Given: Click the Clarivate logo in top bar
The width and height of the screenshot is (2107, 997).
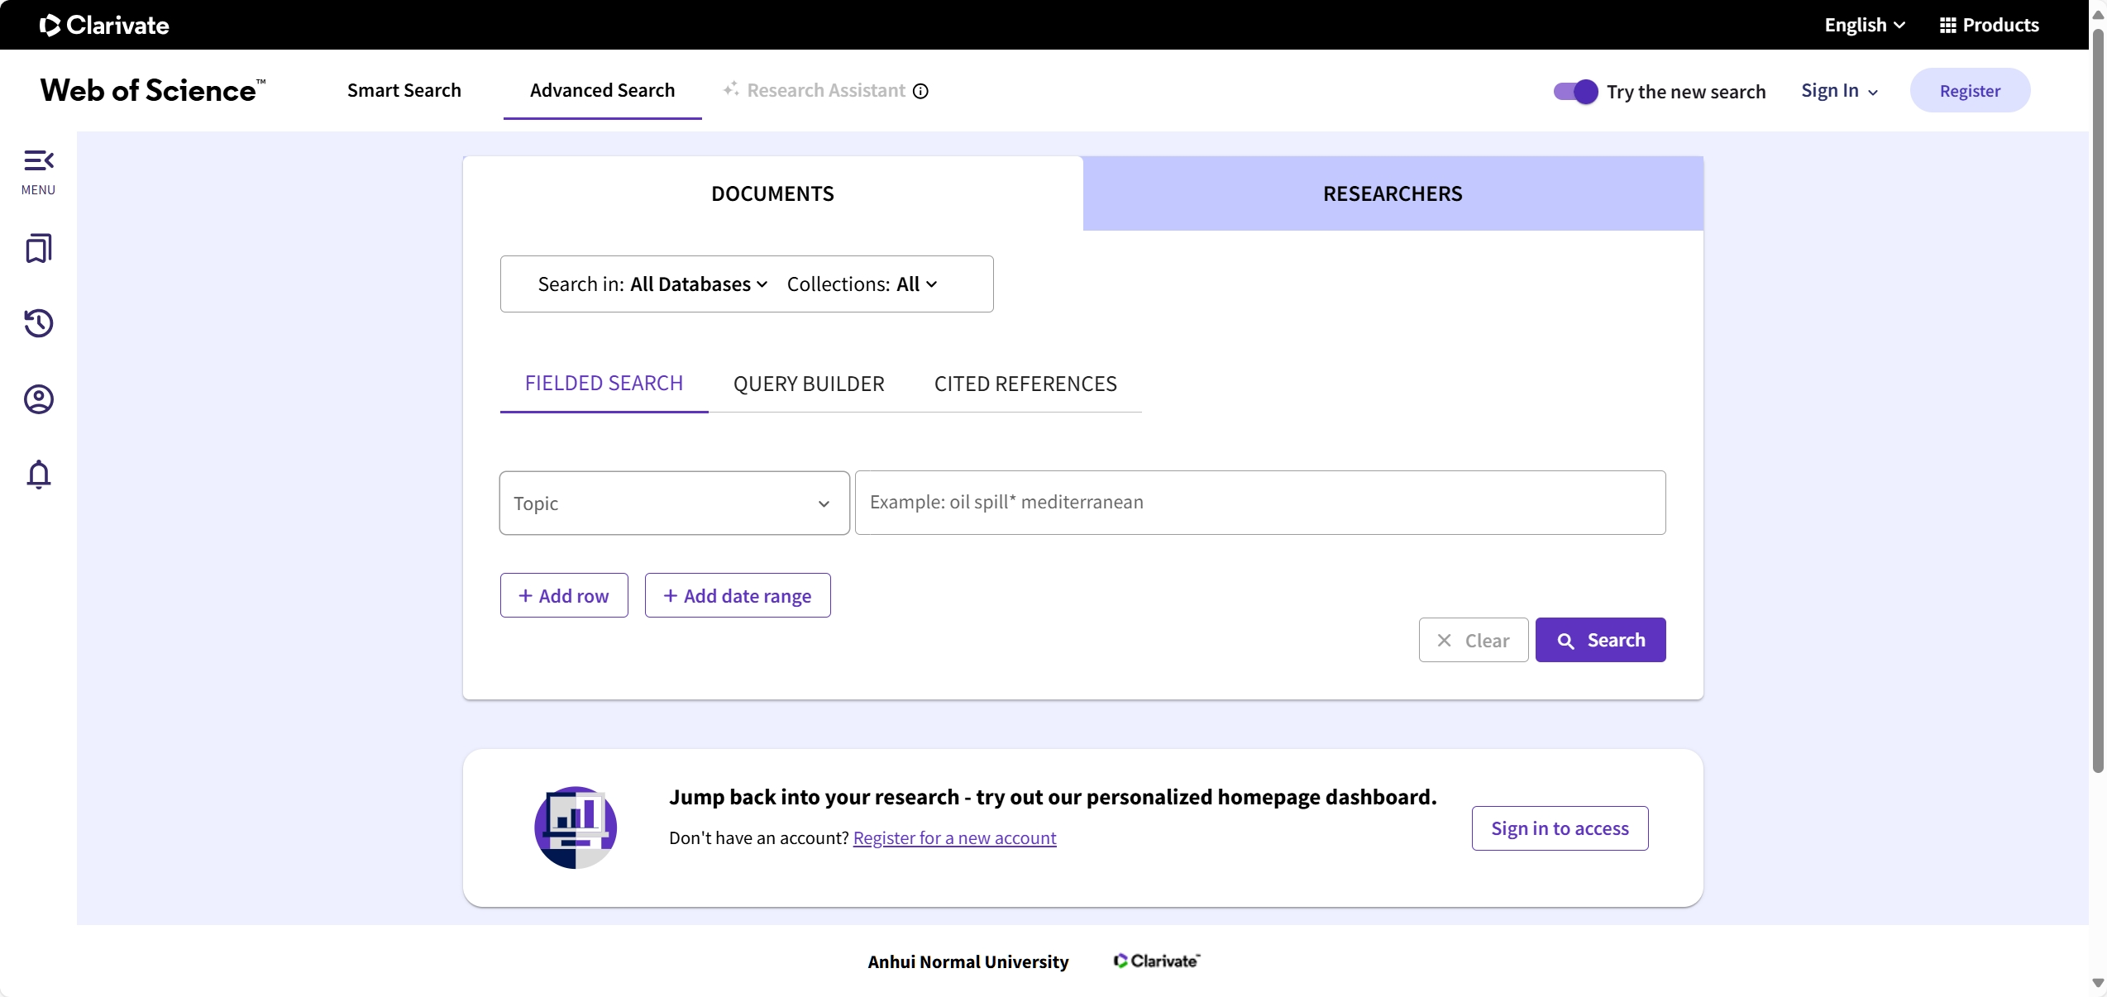Looking at the screenshot, I should (104, 25).
